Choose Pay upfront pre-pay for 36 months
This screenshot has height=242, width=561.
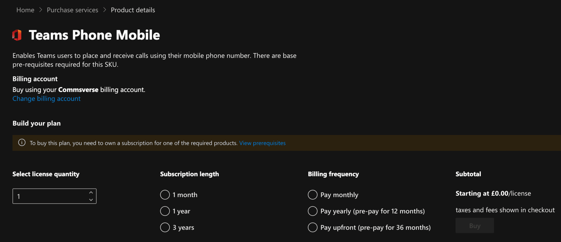click(x=312, y=227)
